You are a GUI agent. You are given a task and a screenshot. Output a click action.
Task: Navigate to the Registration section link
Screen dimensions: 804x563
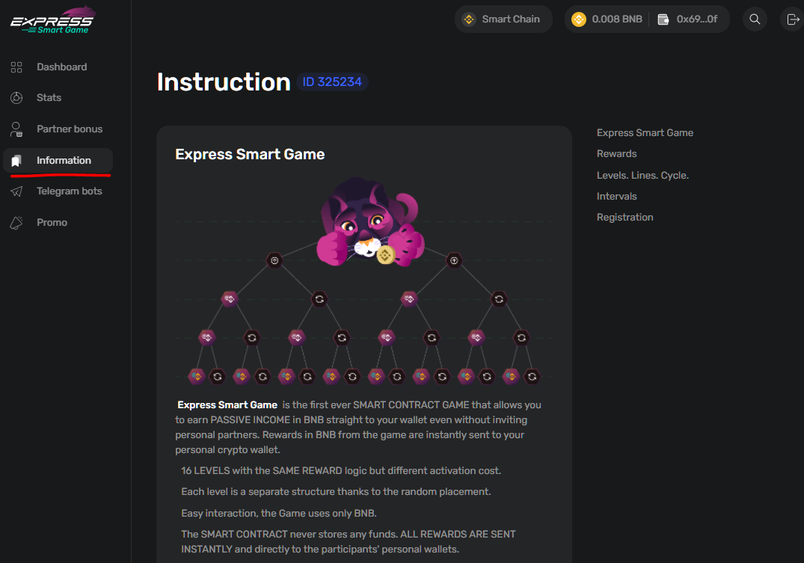625,218
